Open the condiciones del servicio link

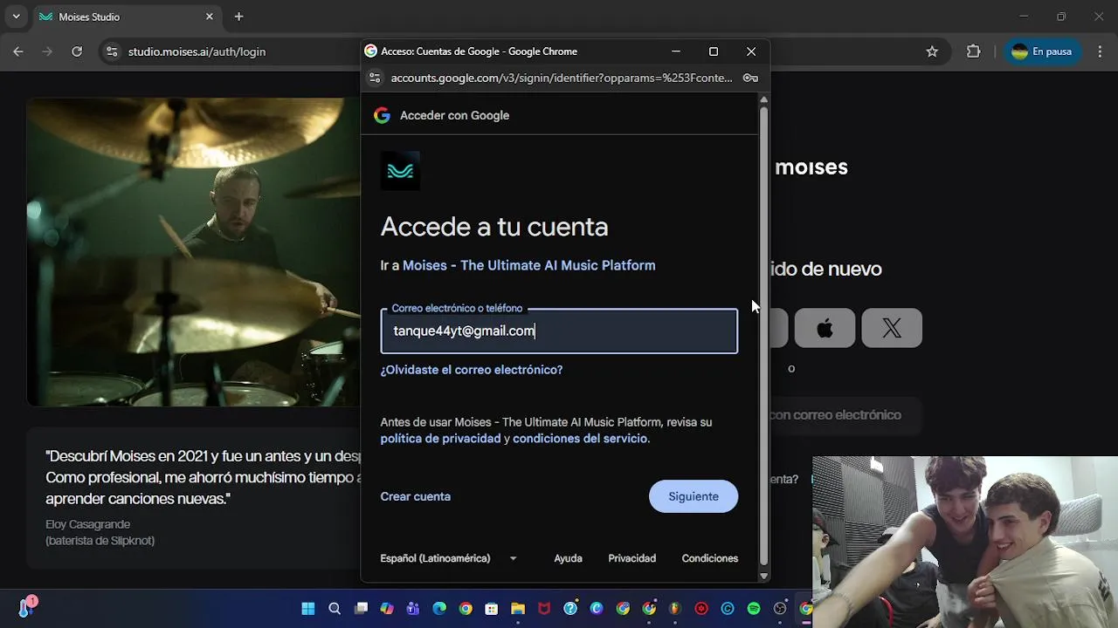pyautogui.click(x=580, y=439)
